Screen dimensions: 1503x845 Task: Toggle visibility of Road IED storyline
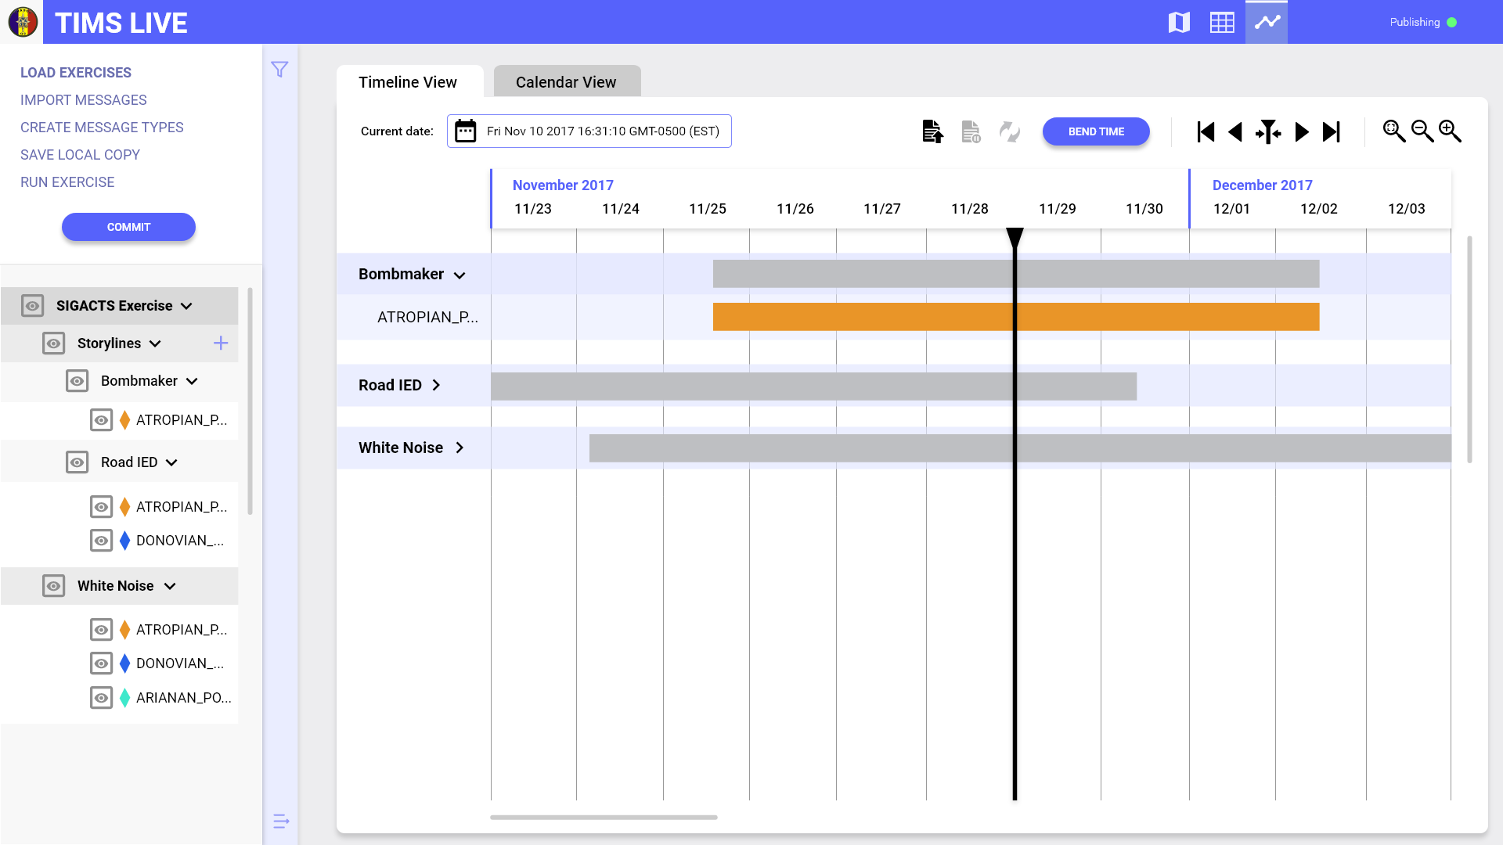pyautogui.click(x=77, y=462)
